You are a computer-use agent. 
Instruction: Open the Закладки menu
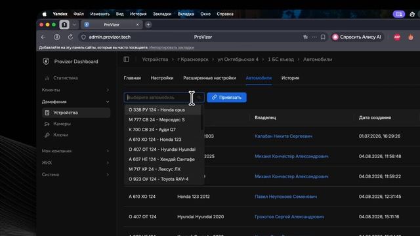pos(162,14)
